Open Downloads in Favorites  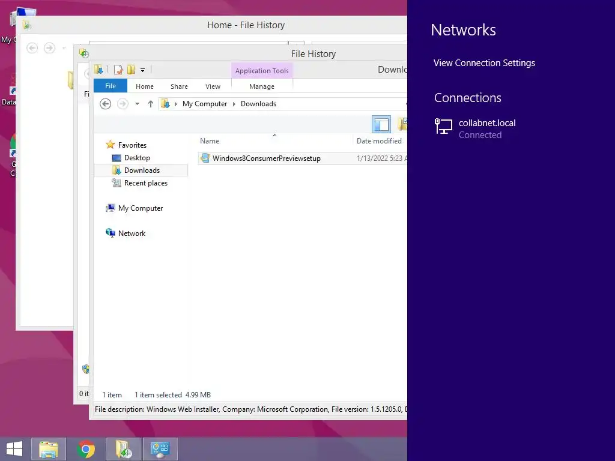pyautogui.click(x=142, y=170)
